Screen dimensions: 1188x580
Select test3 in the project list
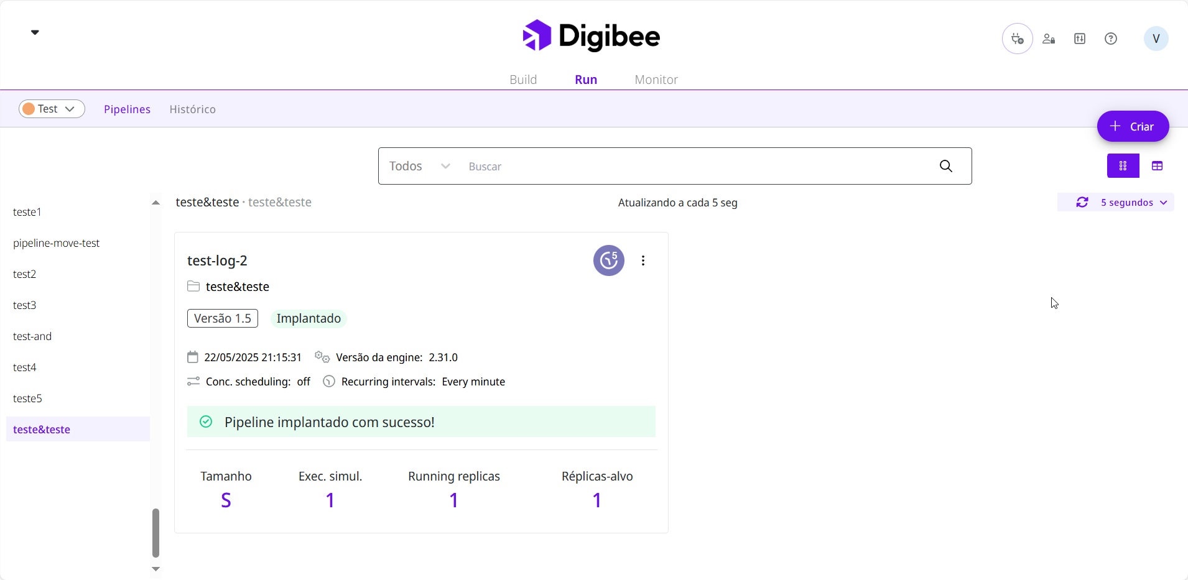pyautogui.click(x=25, y=305)
